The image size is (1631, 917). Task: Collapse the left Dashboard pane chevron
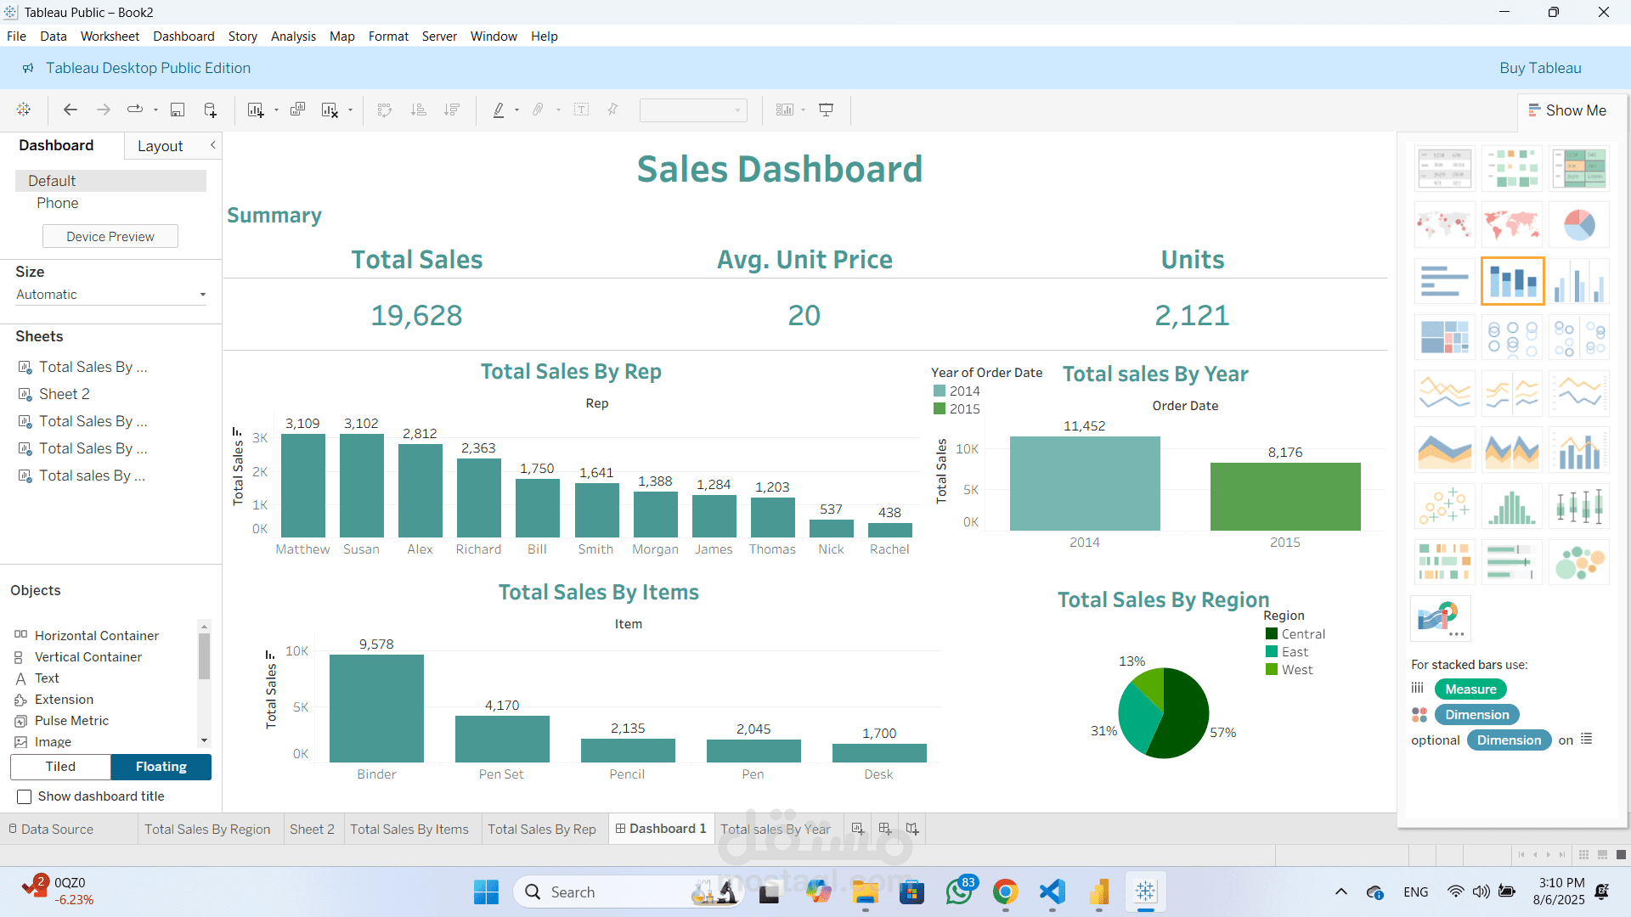coord(213,145)
